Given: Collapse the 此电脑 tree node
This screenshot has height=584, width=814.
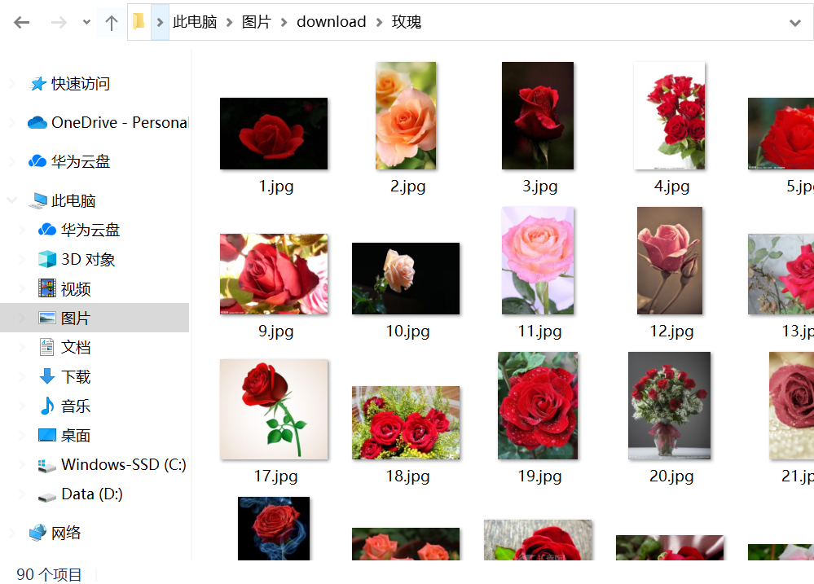Looking at the screenshot, I should [12, 200].
